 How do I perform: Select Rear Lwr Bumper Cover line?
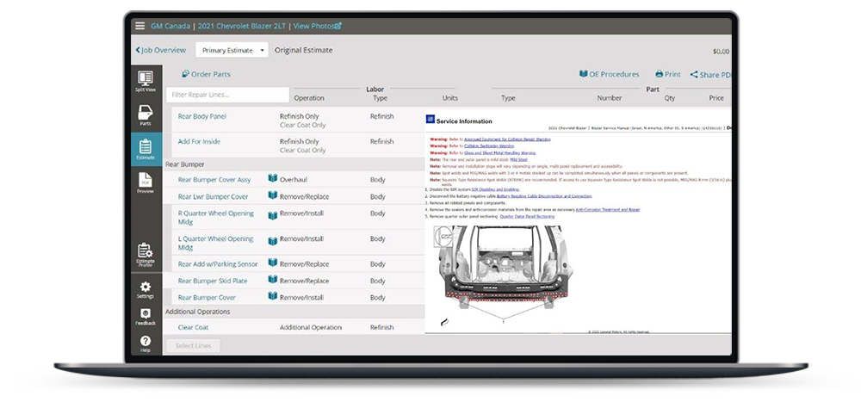point(213,196)
